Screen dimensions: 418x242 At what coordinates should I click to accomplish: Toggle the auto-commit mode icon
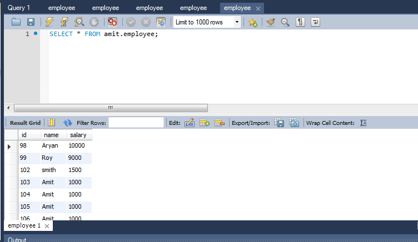coord(161,22)
